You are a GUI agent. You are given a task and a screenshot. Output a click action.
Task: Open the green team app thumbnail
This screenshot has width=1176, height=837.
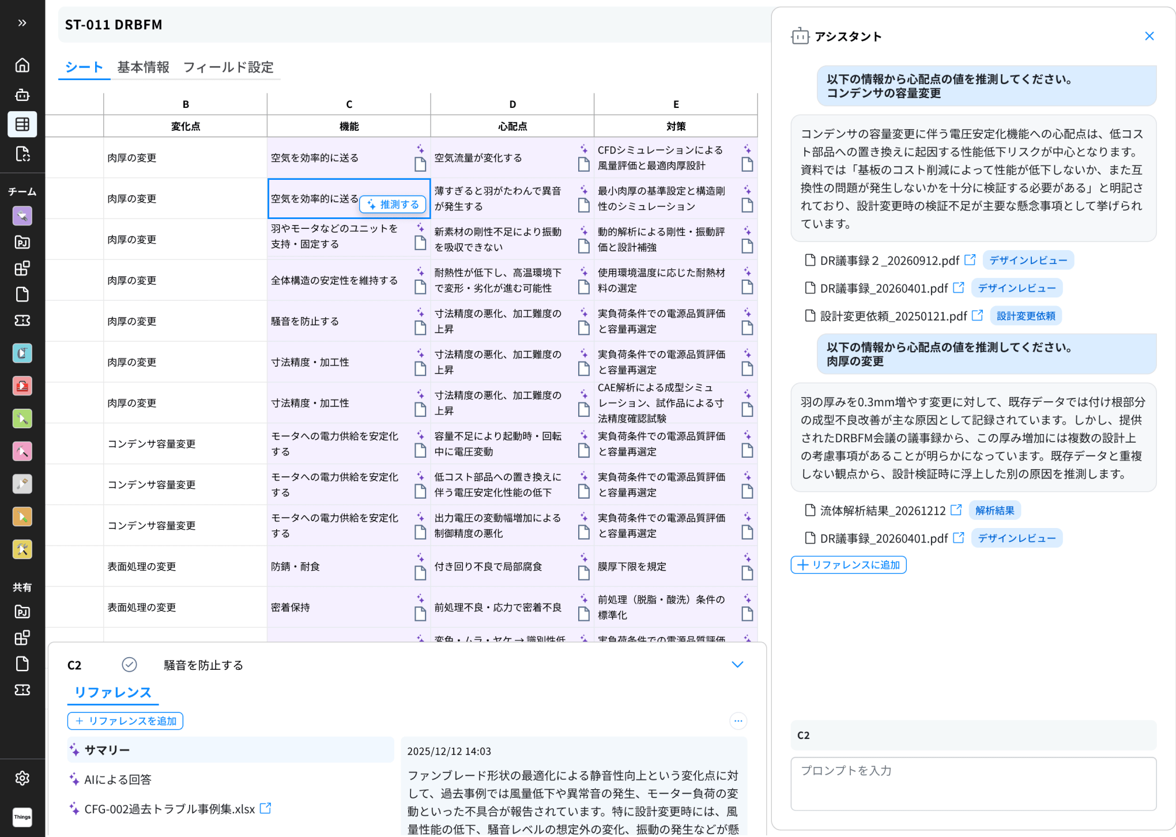coord(22,418)
